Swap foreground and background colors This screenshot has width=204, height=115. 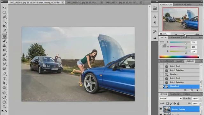pos(6,111)
